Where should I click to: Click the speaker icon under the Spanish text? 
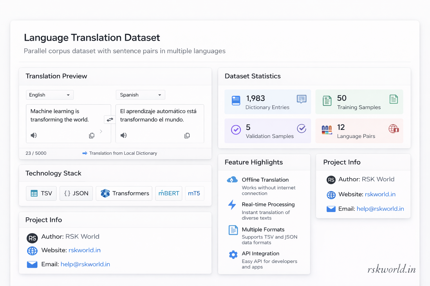coord(123,135)
